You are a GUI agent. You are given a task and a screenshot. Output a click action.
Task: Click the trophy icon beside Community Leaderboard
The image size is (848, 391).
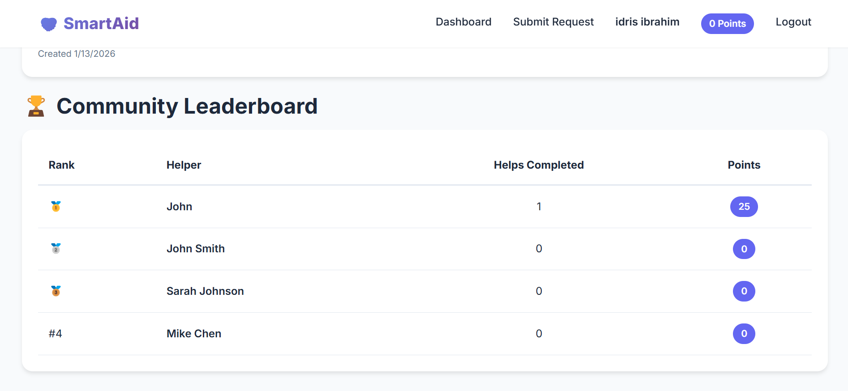(x=36, y=106)
